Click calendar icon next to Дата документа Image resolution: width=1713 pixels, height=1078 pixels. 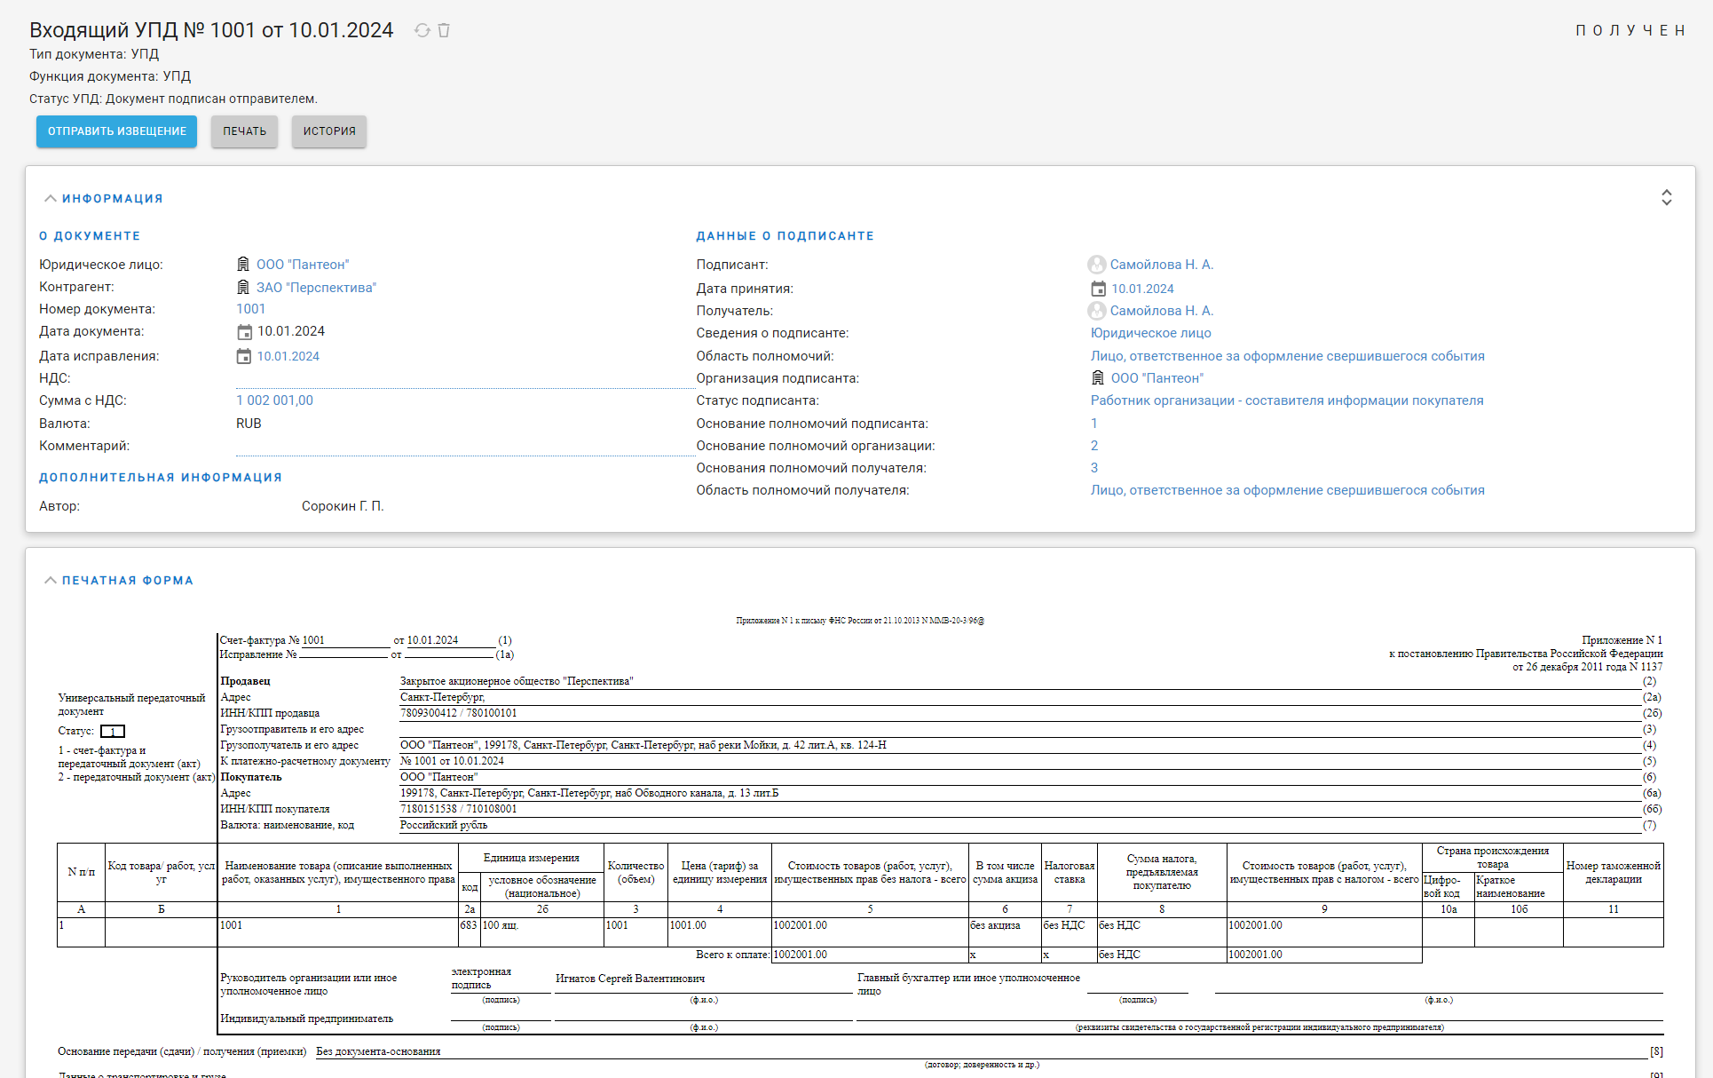click(x=244, y=332)
